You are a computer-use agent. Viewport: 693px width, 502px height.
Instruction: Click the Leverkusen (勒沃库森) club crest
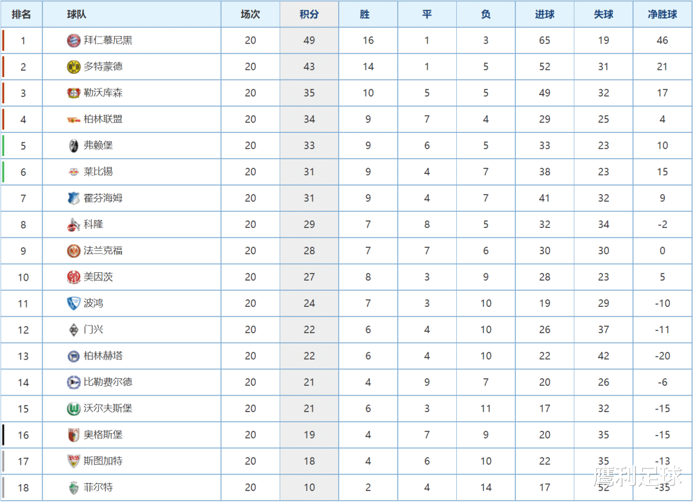pyautogui.click(x=73, y=93)
